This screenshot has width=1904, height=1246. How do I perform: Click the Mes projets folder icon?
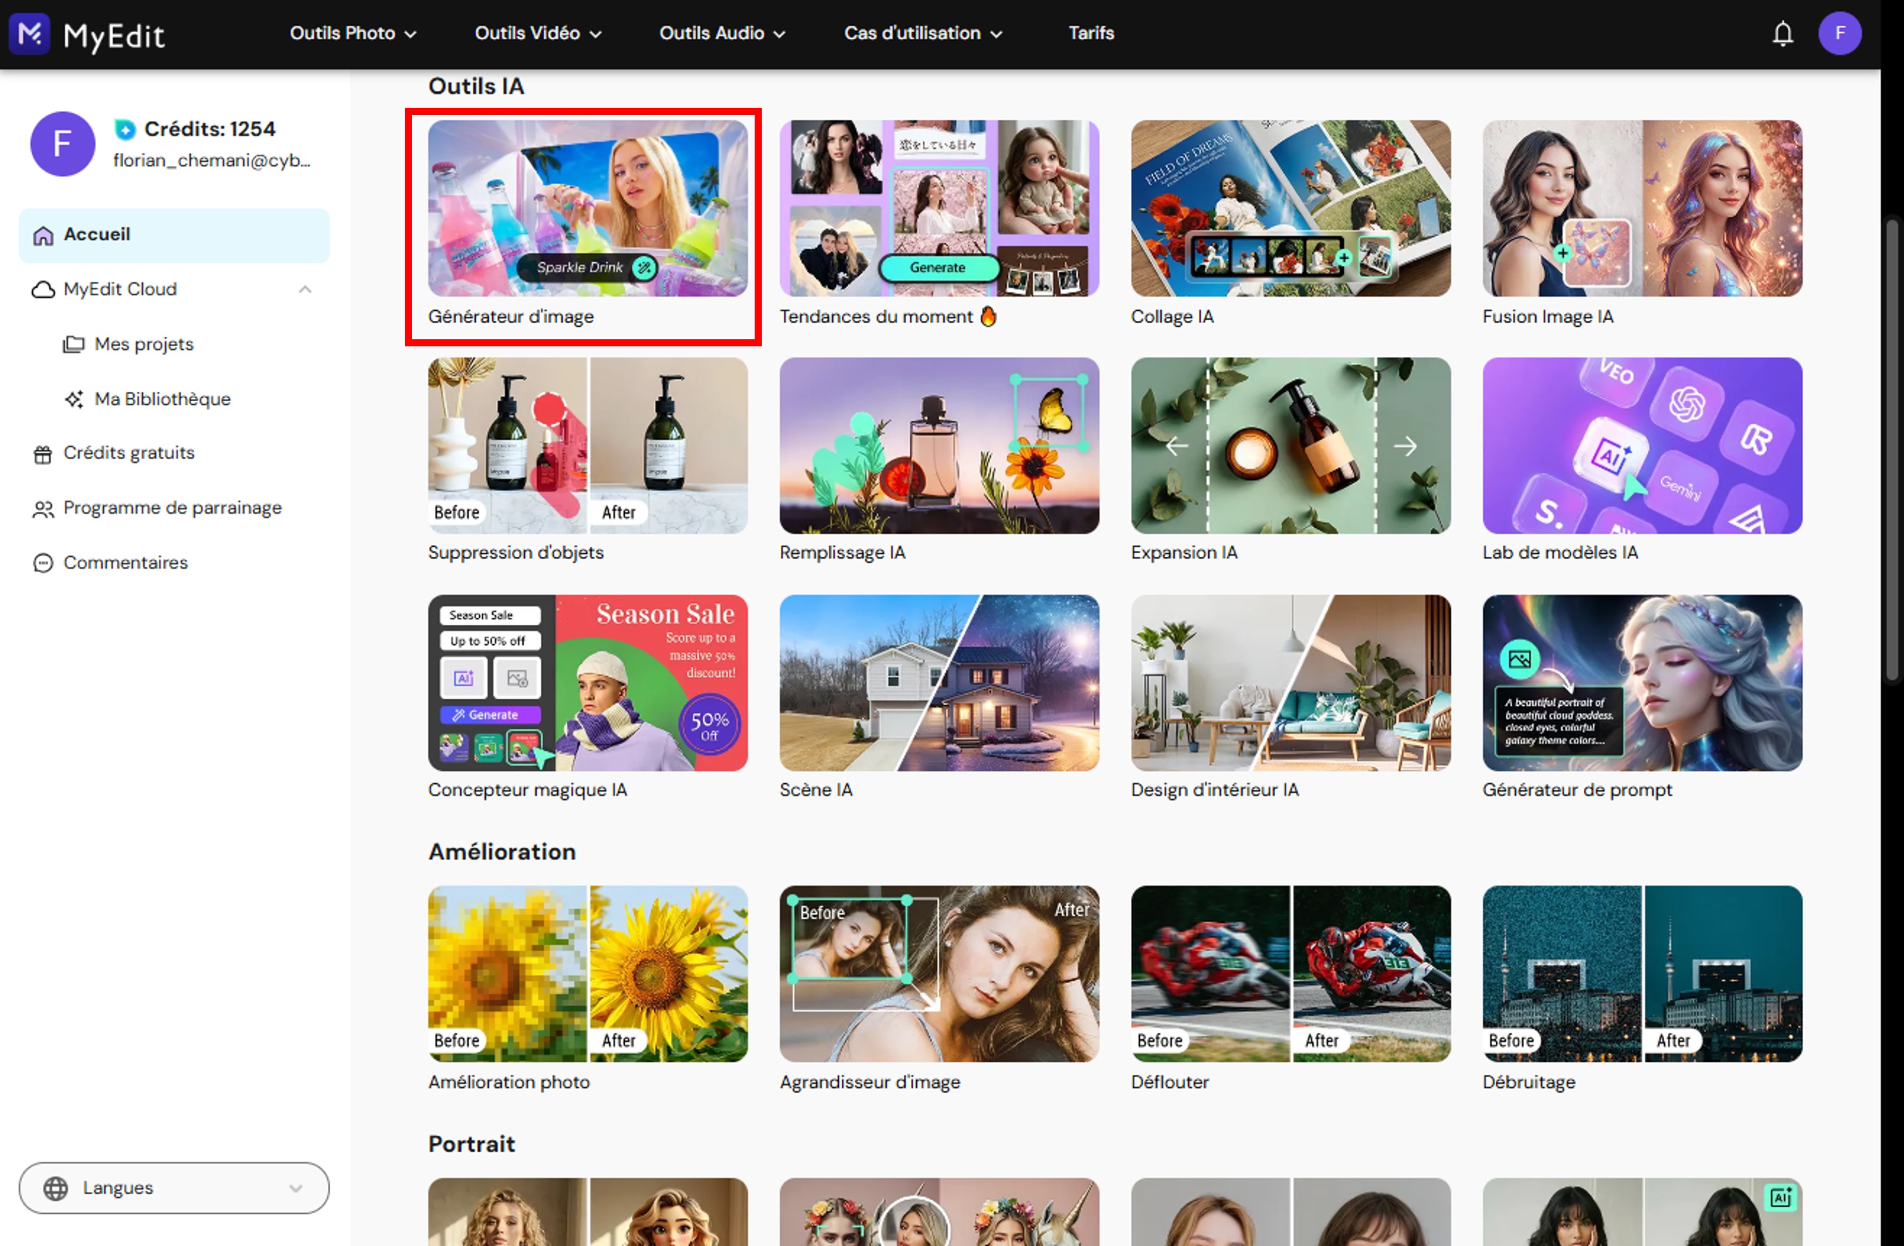pyautogui.click(x=74, y=345)
